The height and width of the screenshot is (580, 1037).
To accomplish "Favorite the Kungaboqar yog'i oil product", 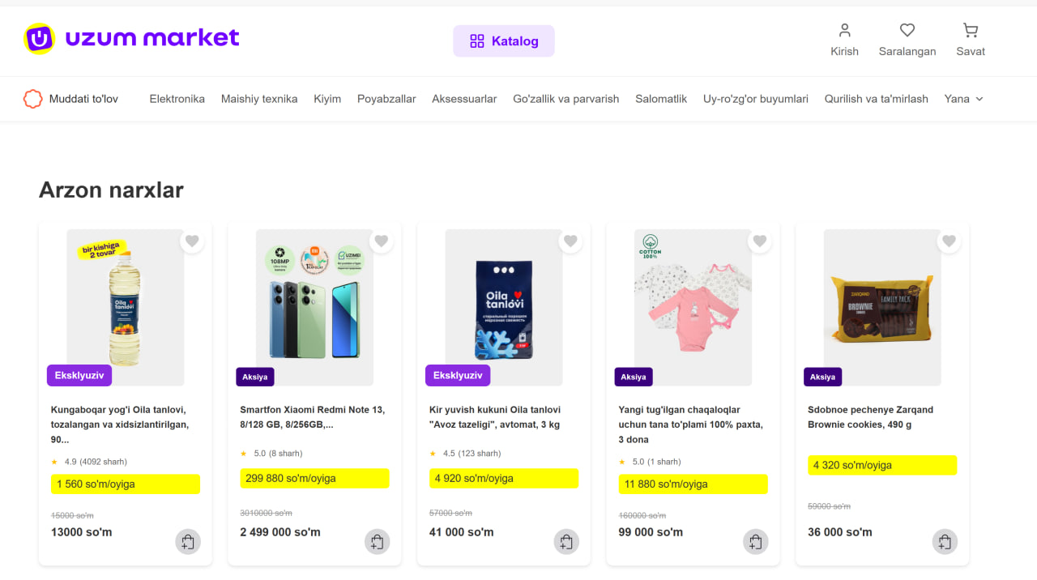I will [192, 241].
